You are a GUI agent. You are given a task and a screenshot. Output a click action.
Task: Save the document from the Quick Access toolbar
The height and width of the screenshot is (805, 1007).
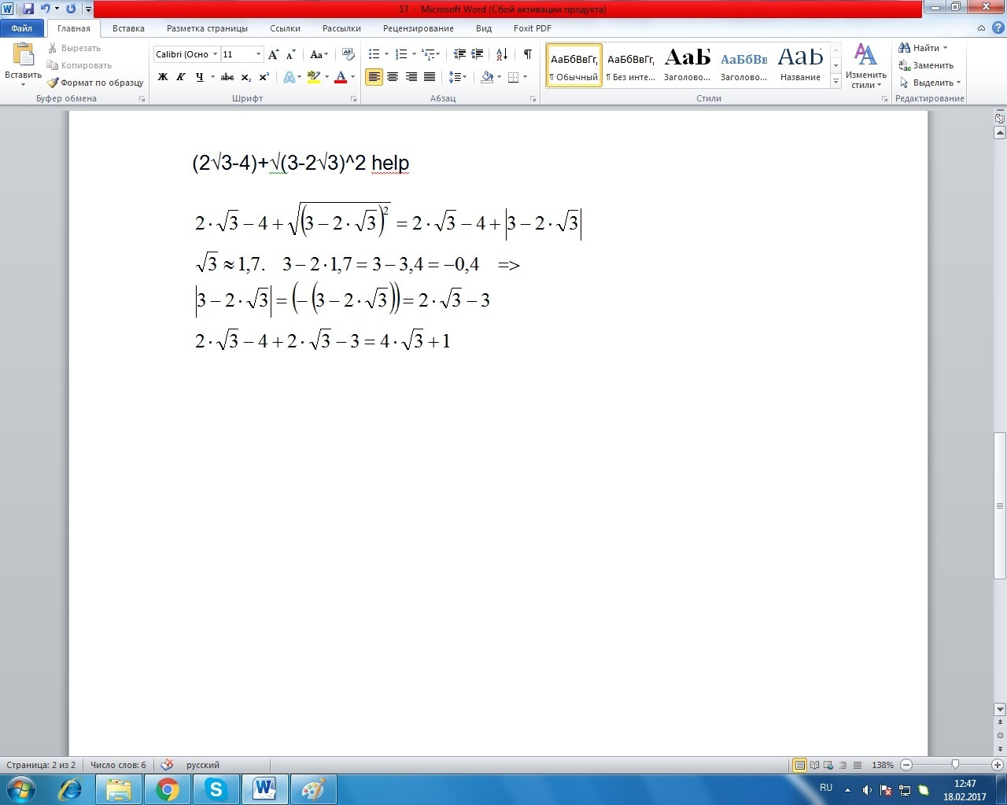28,9
